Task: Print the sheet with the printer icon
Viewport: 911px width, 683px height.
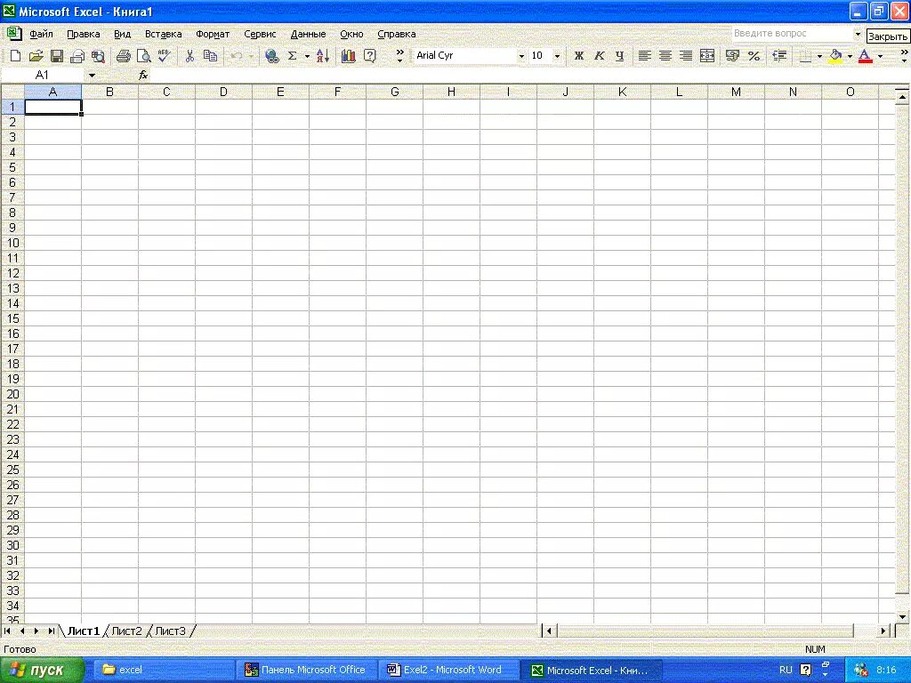Action: point(123,56)
